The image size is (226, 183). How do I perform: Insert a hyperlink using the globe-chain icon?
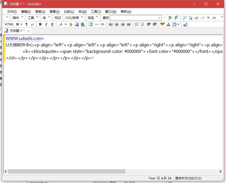(x=83, y=24)
